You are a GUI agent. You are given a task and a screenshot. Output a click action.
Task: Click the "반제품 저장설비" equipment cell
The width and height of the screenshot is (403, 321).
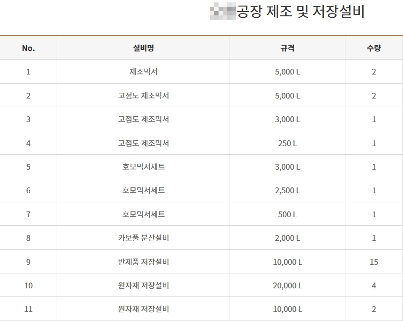143,262
